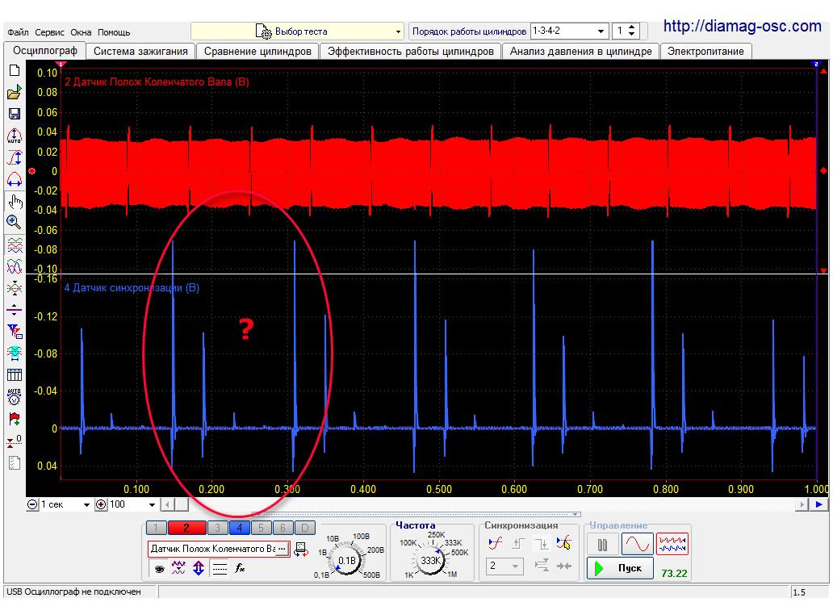Open the Сервис menu
Image resolution: width=833 pixels, height=602 pixels.
click(49, 32)
